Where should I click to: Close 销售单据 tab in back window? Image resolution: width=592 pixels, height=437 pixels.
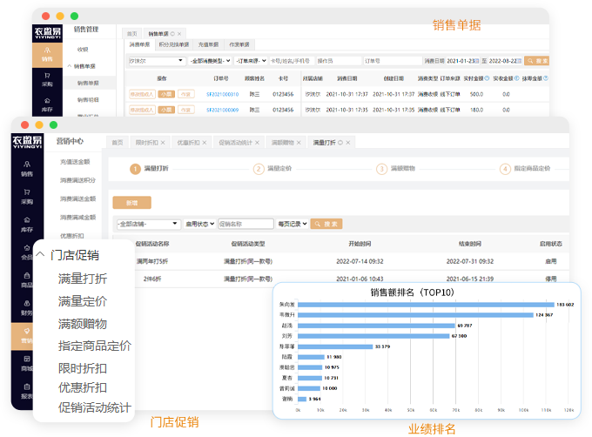coord(179,34)
